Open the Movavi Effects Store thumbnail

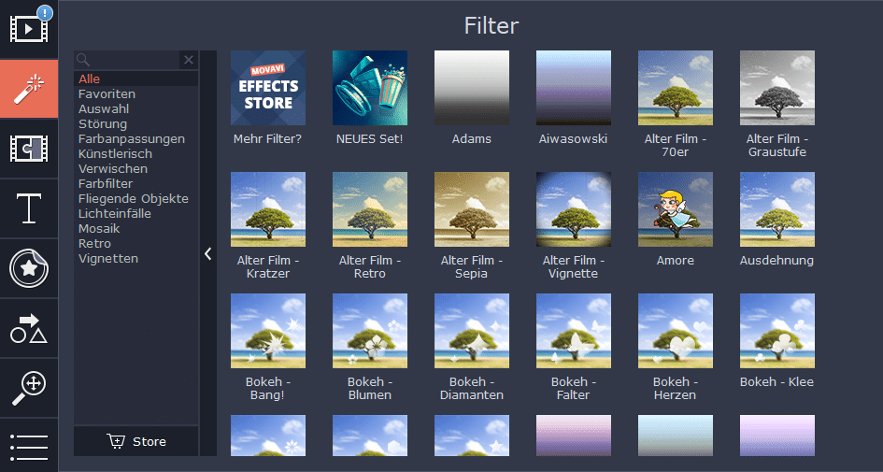[268, 88]
